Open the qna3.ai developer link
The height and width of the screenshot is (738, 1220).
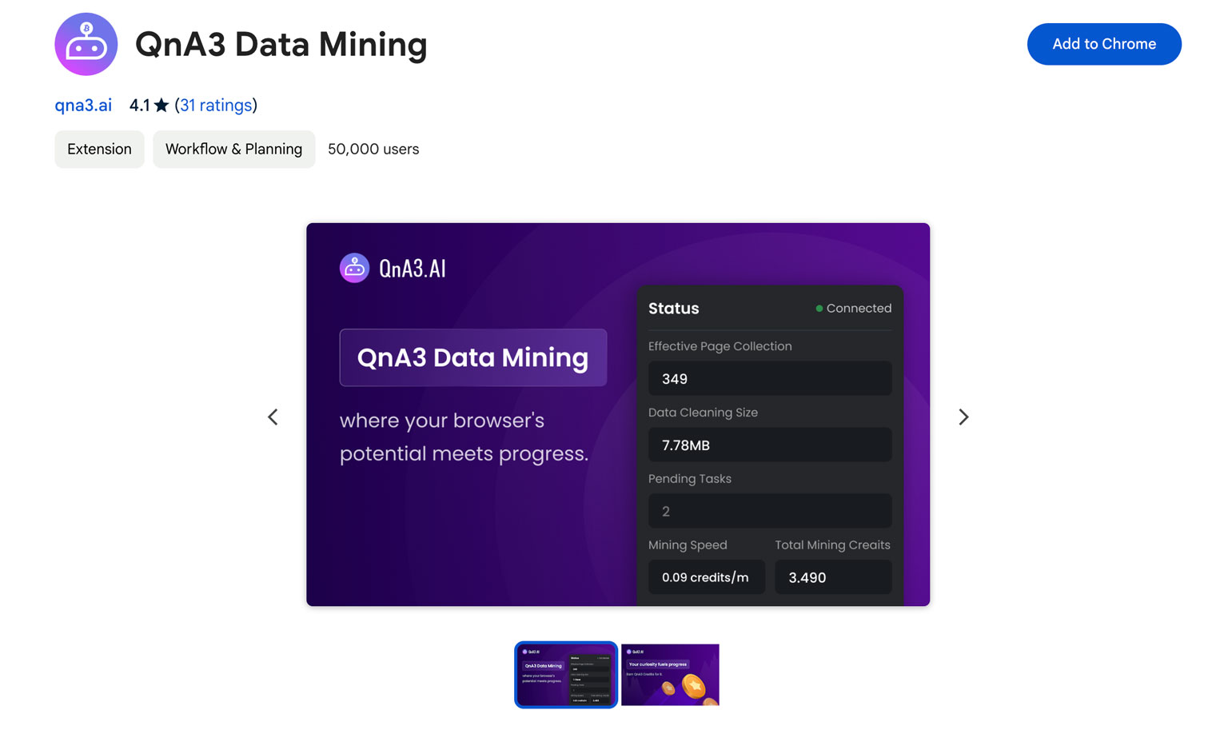click(x=83, y=106)
